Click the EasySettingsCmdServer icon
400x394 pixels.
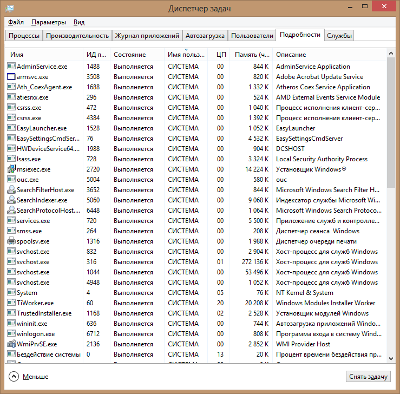11,138
